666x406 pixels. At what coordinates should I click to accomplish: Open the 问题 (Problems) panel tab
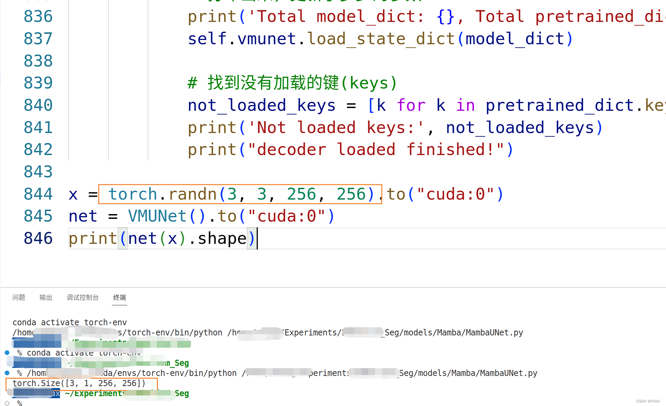[19, 298]
